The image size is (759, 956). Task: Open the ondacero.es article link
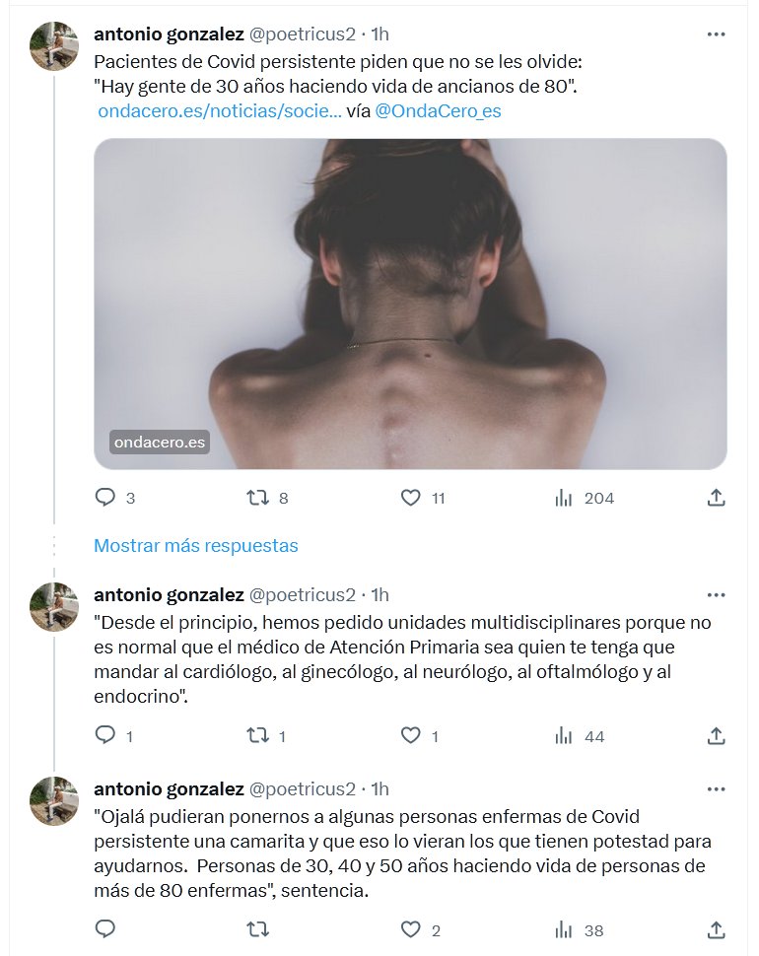tap(220, 111)
